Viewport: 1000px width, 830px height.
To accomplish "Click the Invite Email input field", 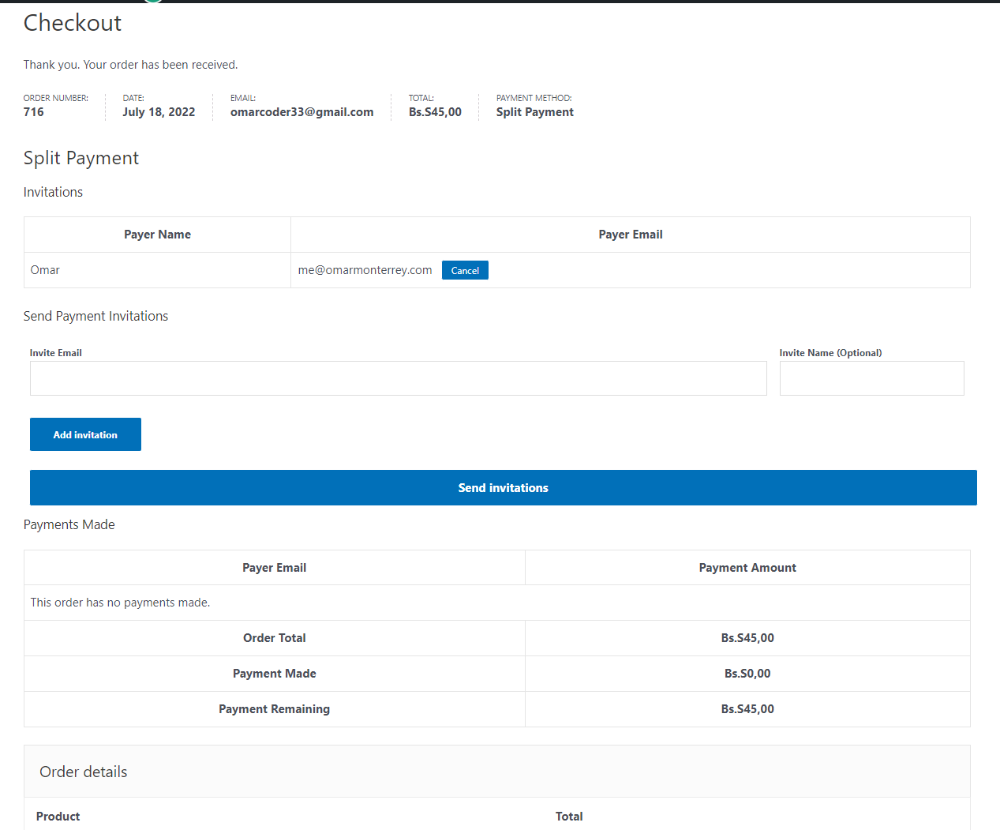I will (x=398, y=378).
